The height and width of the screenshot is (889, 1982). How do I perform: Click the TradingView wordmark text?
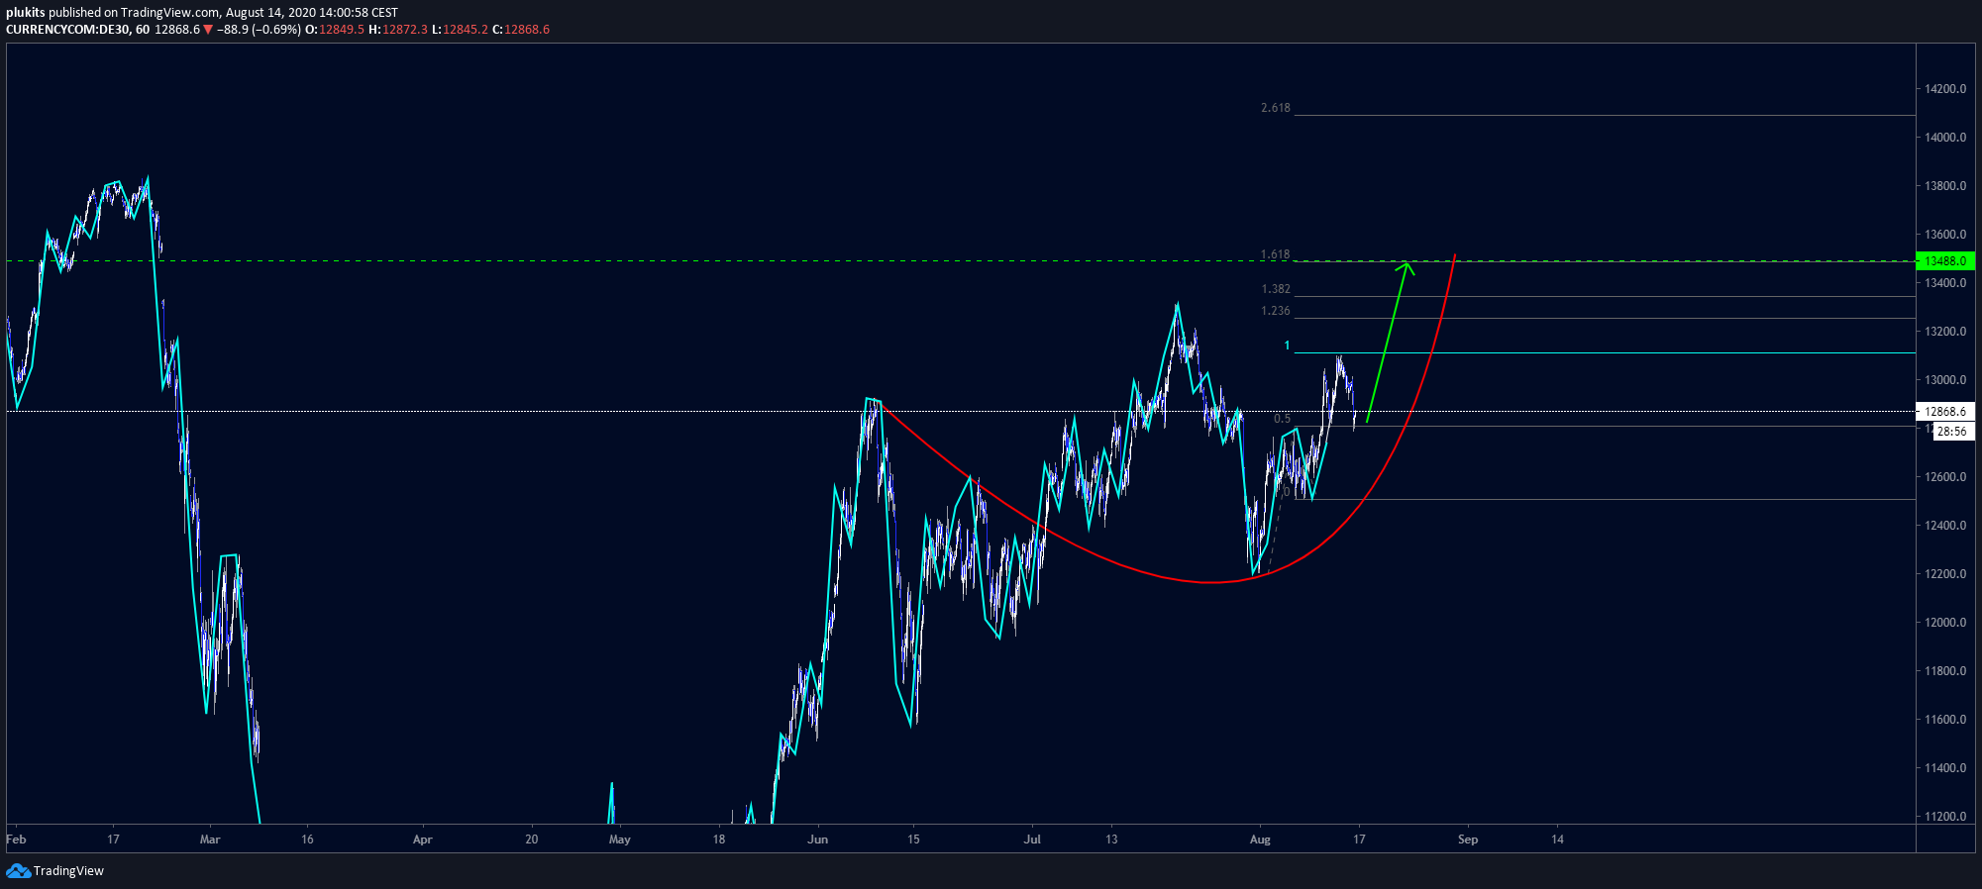click(68, 871)
